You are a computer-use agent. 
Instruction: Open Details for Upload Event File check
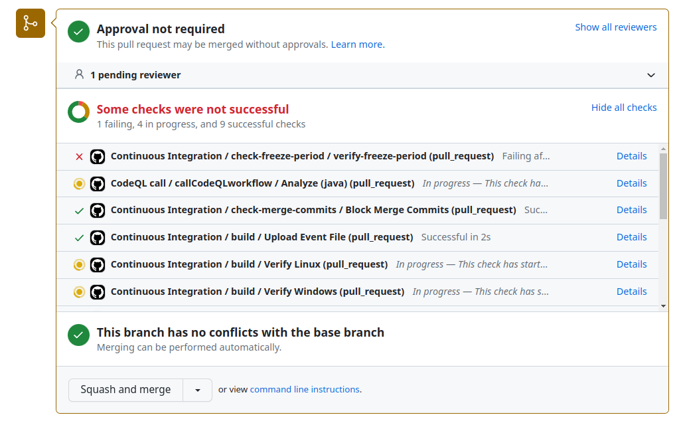click(631, 237)
